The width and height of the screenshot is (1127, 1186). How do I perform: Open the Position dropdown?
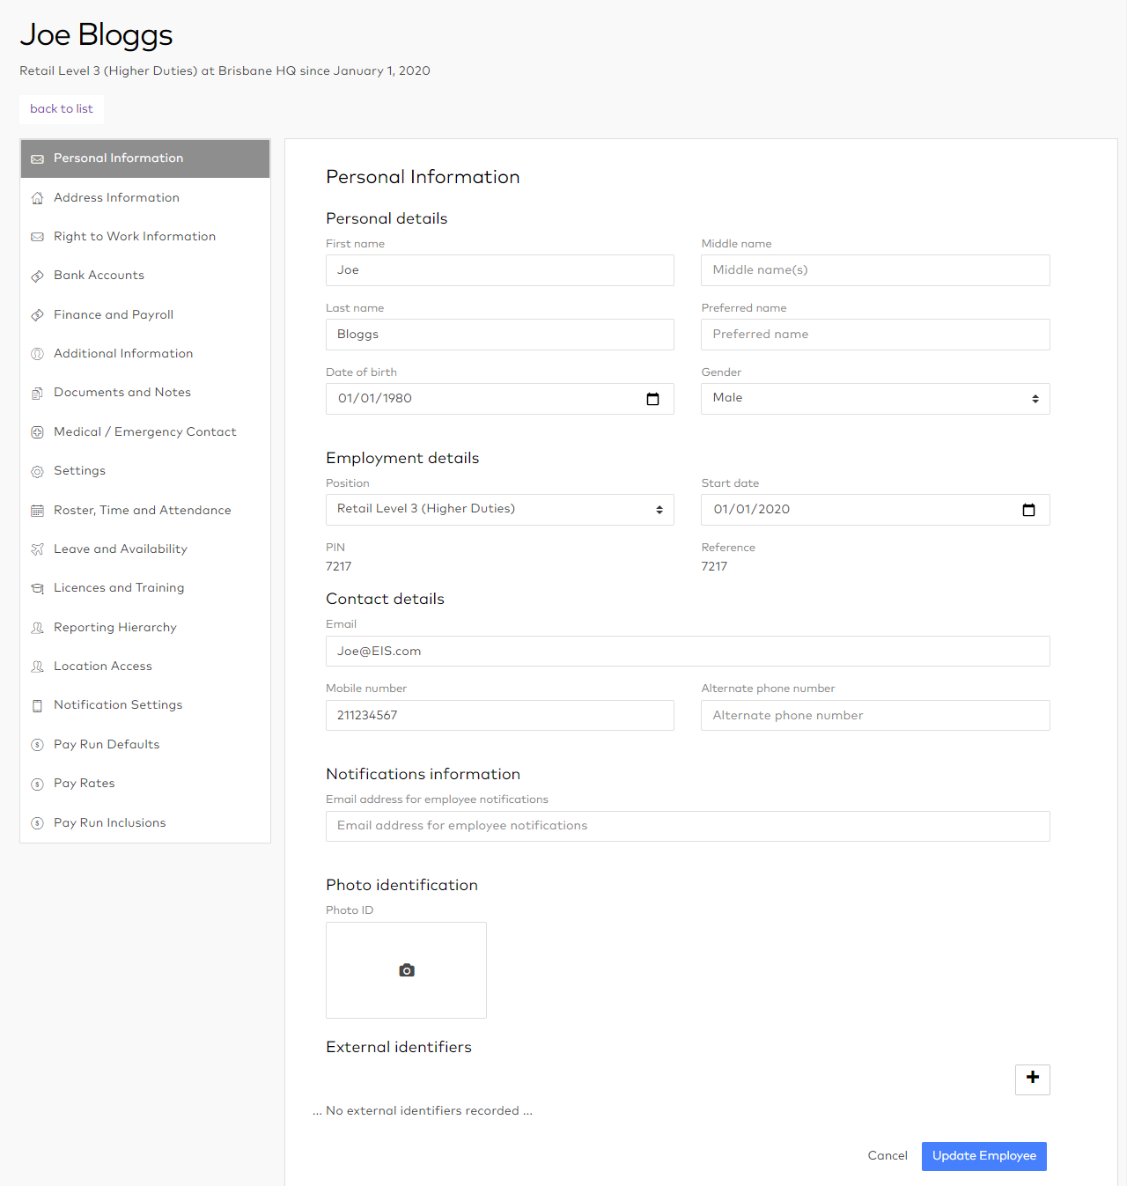pos(499,509)
